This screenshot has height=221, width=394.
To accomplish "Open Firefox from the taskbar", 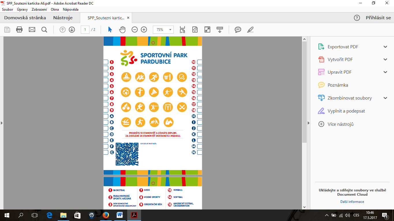I will point(106,215).
